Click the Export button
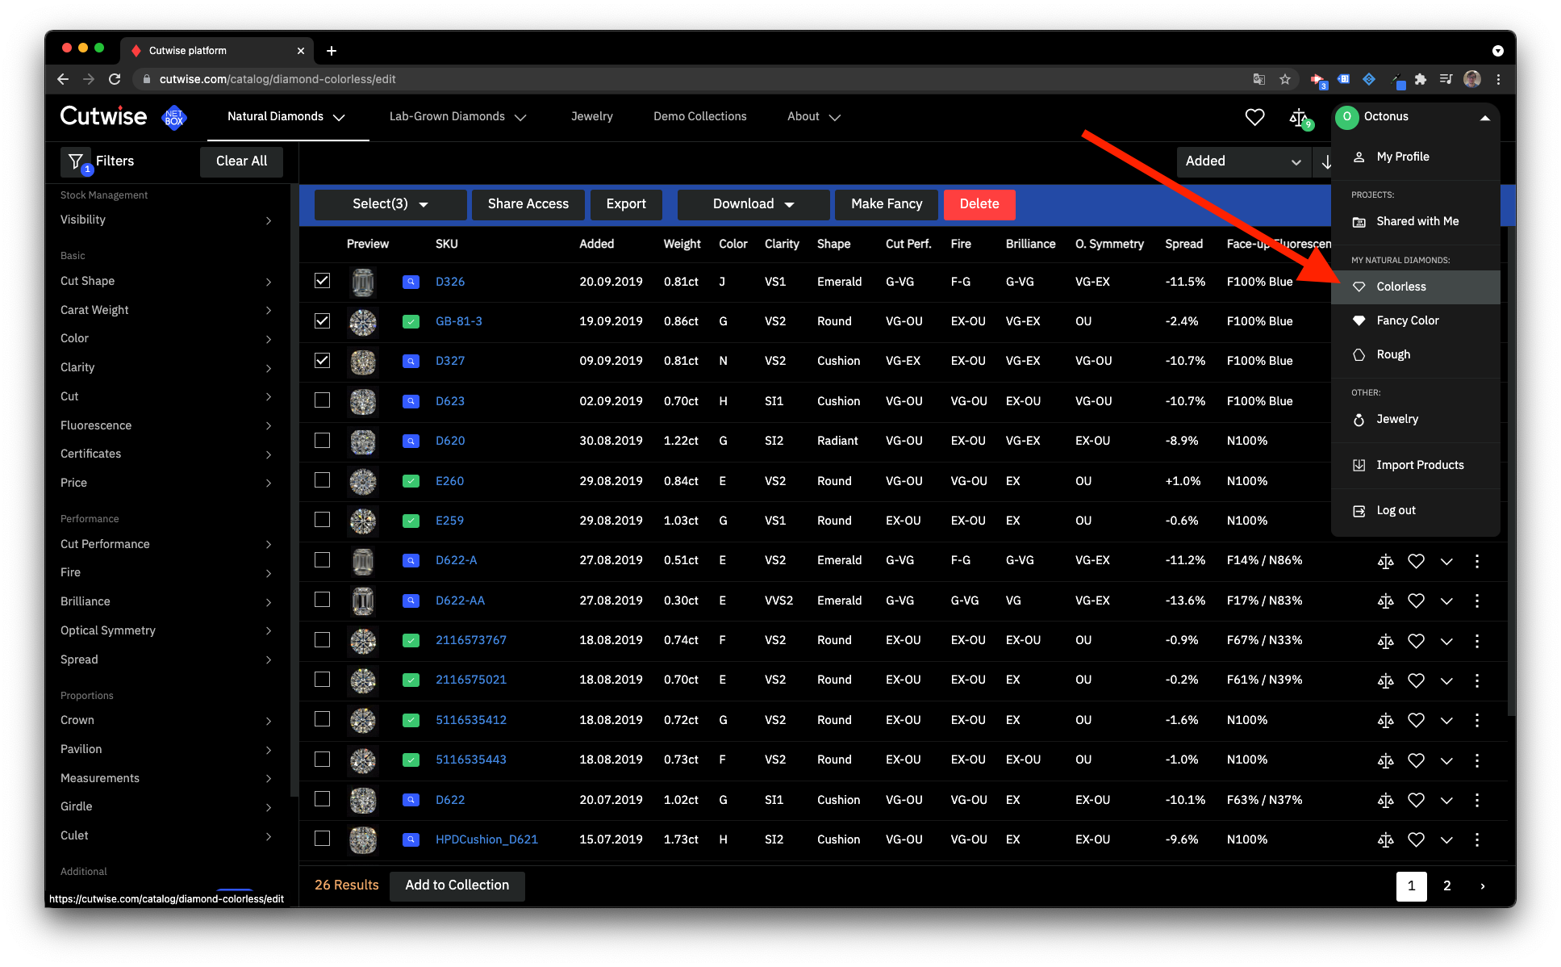 pyautogui.click(x=626, y=204)
